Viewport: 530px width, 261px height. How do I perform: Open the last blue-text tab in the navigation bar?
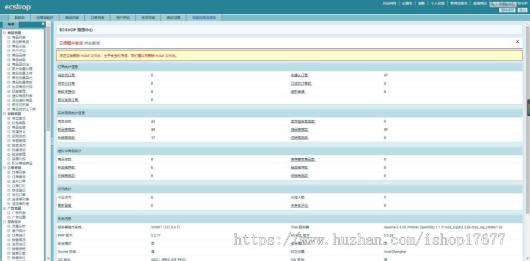[204, 18]
